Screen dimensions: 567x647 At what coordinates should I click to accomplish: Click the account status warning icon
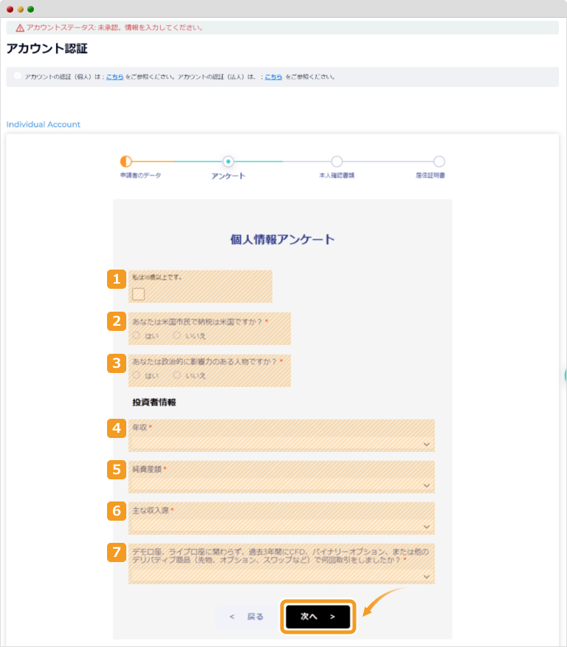[x=20, y=28]
